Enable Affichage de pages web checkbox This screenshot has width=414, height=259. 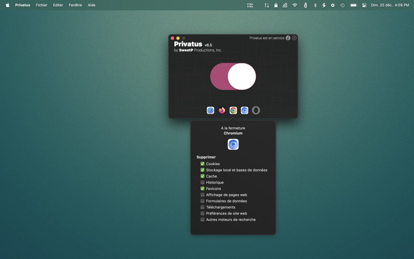(202, 195)
